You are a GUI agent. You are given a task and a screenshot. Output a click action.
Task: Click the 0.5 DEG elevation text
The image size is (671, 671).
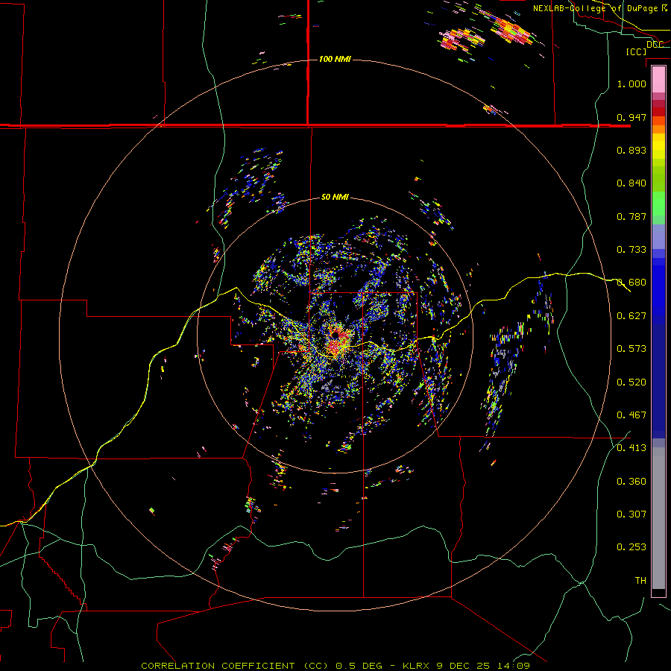click(x=358, y=666)
